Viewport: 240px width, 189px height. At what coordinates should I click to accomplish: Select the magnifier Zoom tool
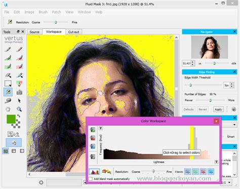(19, 109)
